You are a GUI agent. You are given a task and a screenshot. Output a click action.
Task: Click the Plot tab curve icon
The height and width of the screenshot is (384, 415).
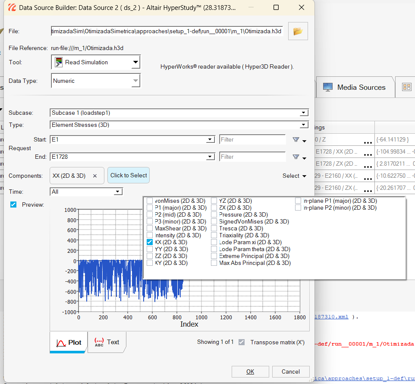61,343
